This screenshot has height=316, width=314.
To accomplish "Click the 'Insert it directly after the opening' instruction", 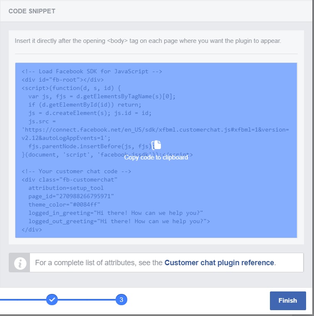I will click(148, 41).
